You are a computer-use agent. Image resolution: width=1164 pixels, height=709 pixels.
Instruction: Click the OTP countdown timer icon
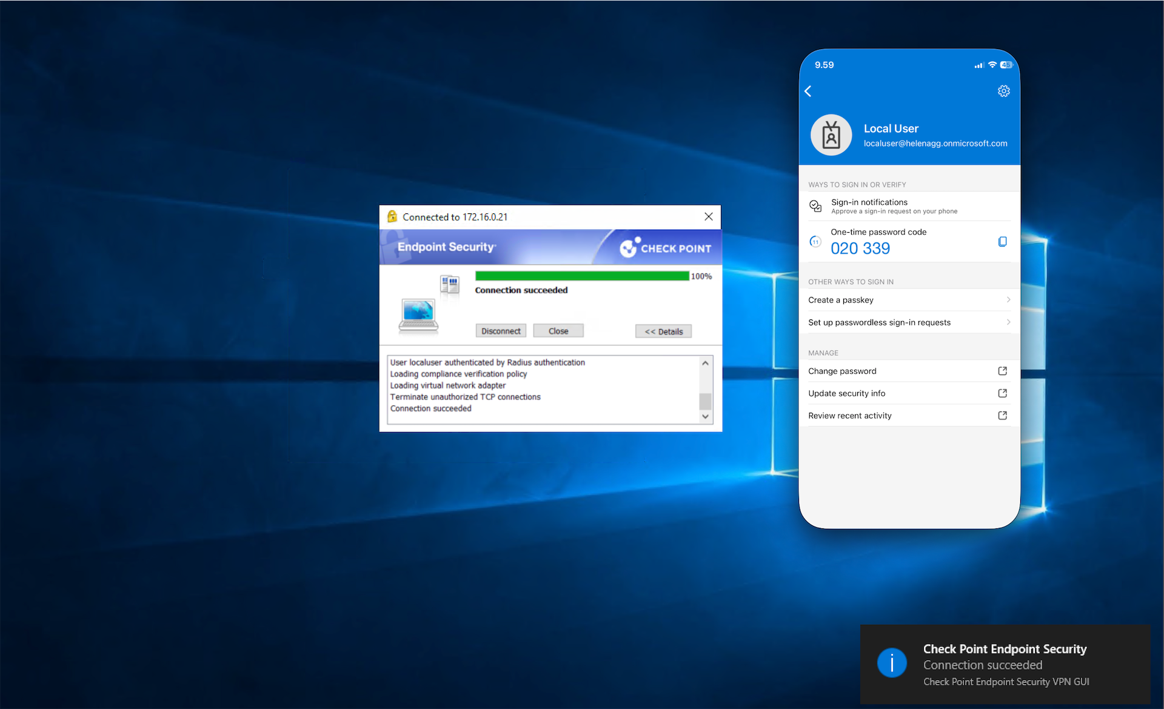tap(815, 242)
